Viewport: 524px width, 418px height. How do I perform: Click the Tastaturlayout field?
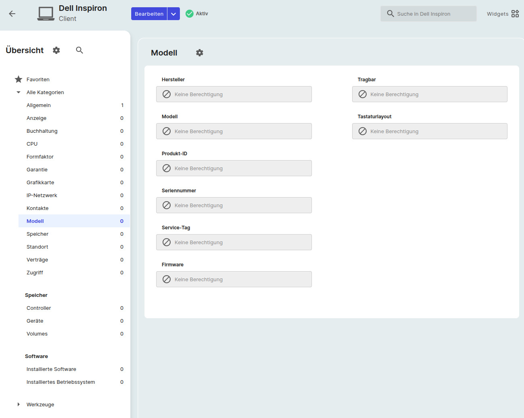(x=429, y=131)
